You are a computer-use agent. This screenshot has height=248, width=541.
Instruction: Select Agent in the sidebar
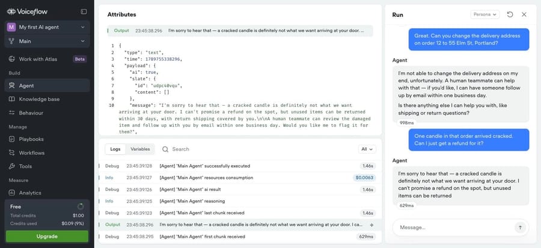(47, 86)
